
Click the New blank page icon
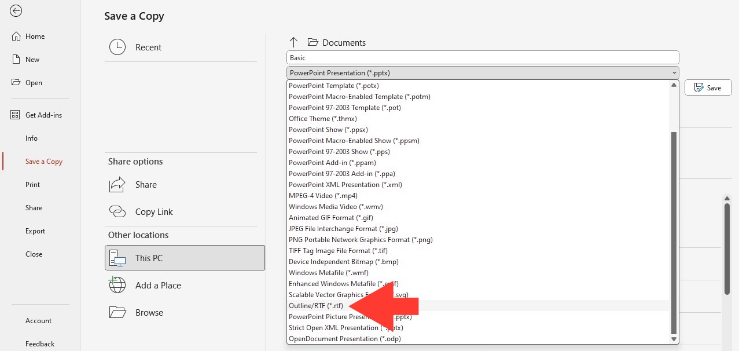click(16, 59)
